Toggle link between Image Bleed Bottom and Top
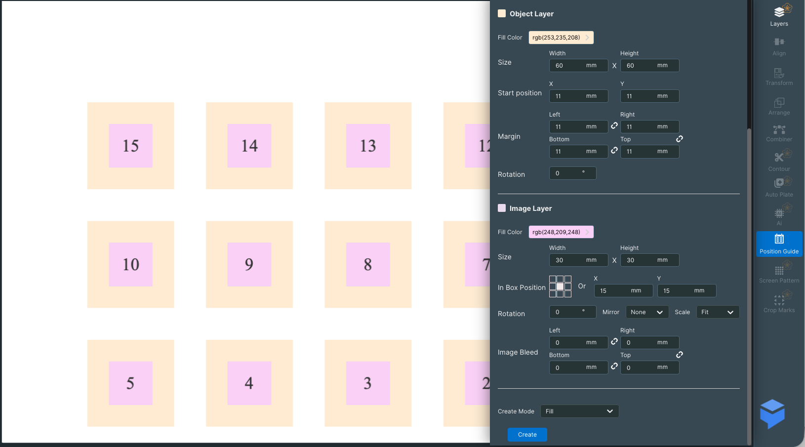 click(x=614, y=366)
